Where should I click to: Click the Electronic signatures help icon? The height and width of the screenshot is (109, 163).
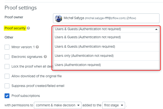click(x=45, y=57)
